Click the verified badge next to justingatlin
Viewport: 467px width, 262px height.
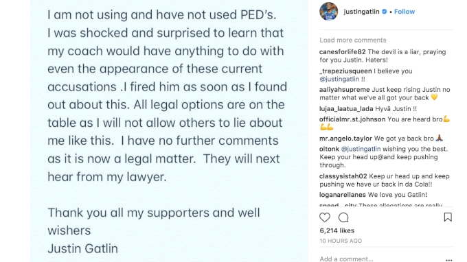385,12
